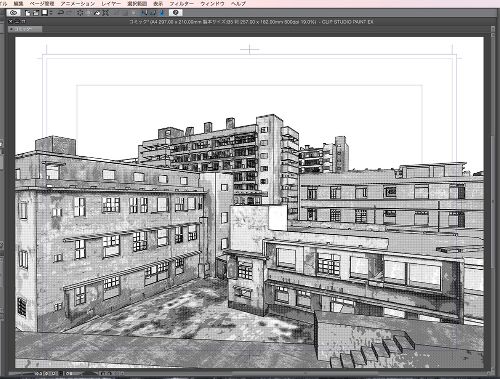This screenshot has height=379, width=500.
Task: Save the comic with disk icon
Action: point(44,13)
